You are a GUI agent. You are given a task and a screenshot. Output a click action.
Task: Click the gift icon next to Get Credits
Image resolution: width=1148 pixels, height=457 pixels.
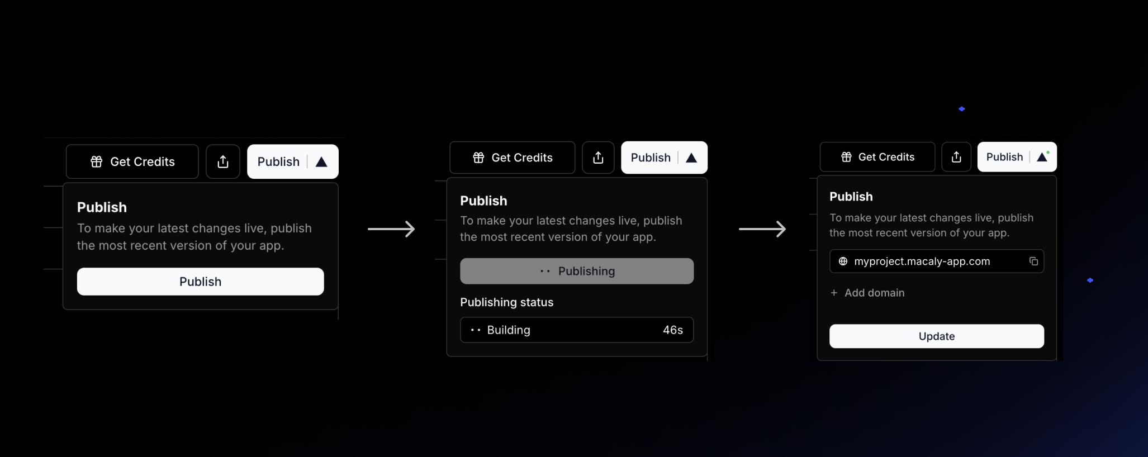click(96, 161)
